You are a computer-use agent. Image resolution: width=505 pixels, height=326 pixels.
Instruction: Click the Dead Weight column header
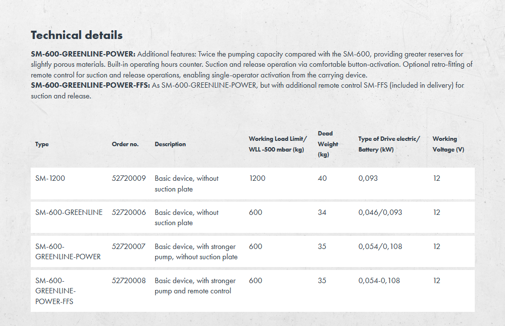click(325, 144)
